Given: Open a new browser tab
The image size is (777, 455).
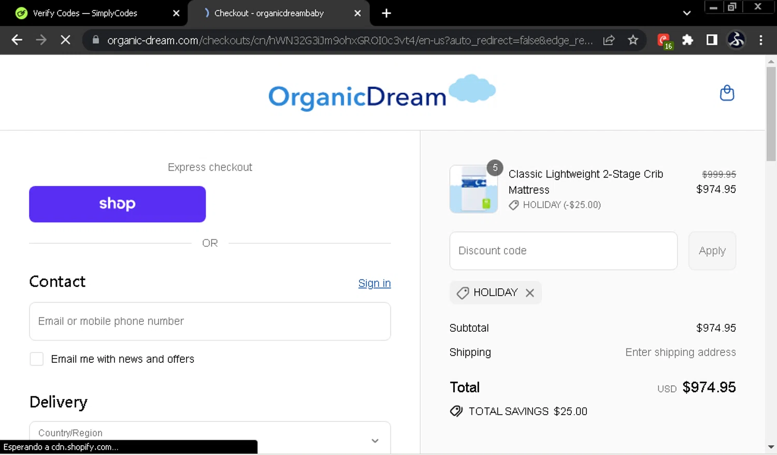Looking at the screenshot, I should coord(386,13).
